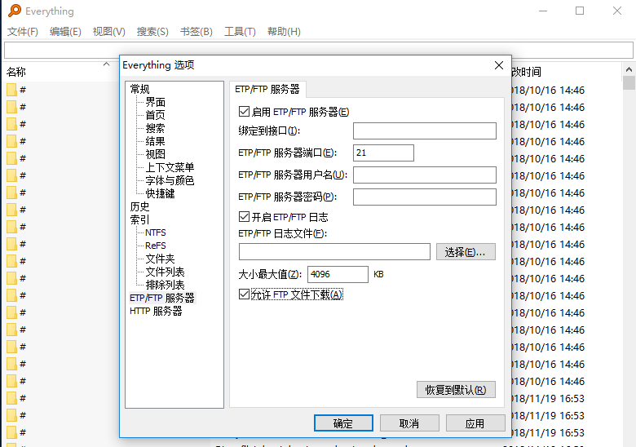Select 搜索 in the options tree
The image size is (636, 447).
pos(156,128)
